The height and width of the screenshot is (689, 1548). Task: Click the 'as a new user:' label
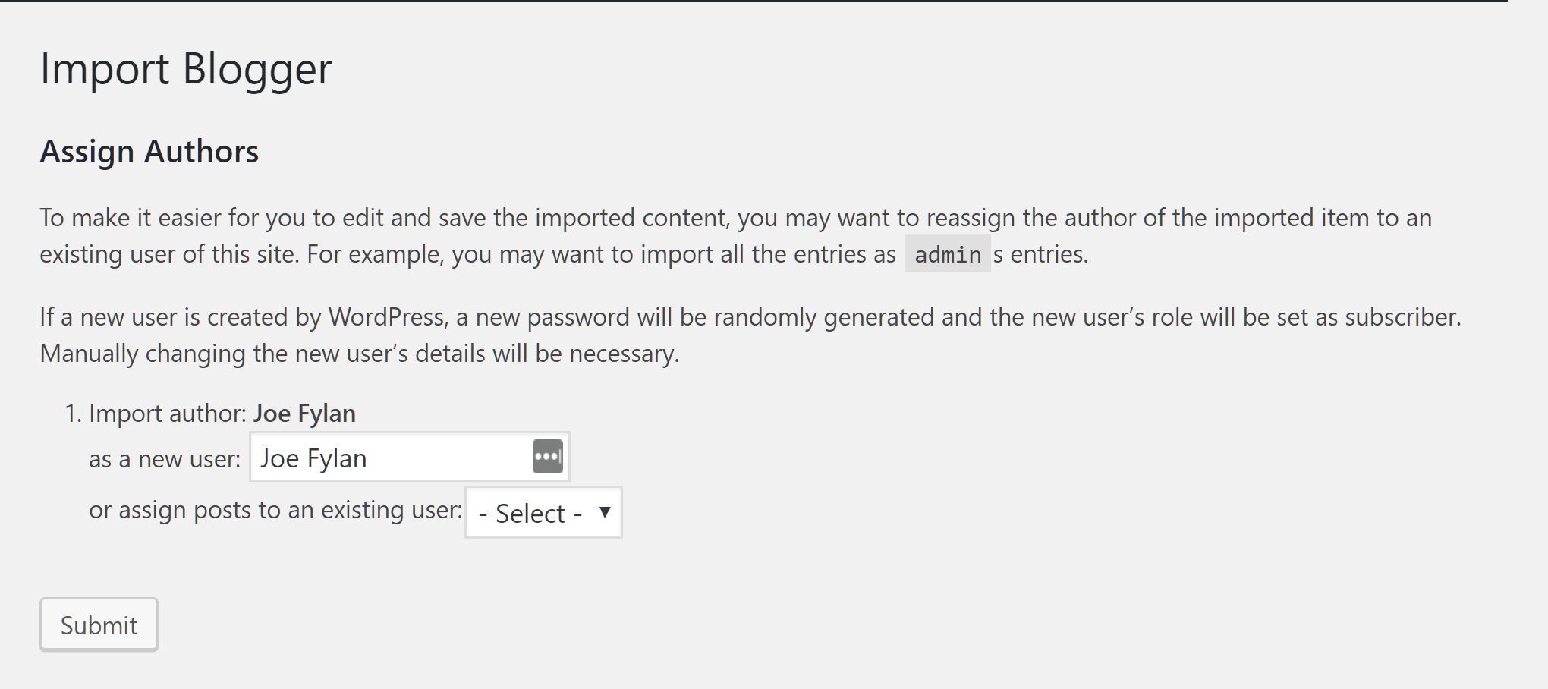[x=165, y=459]
